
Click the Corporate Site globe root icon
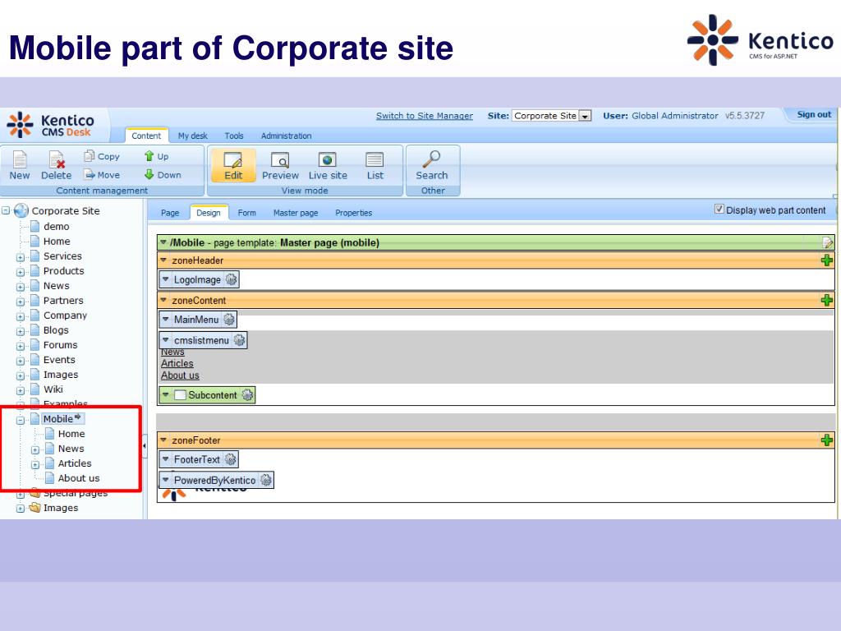21,210
